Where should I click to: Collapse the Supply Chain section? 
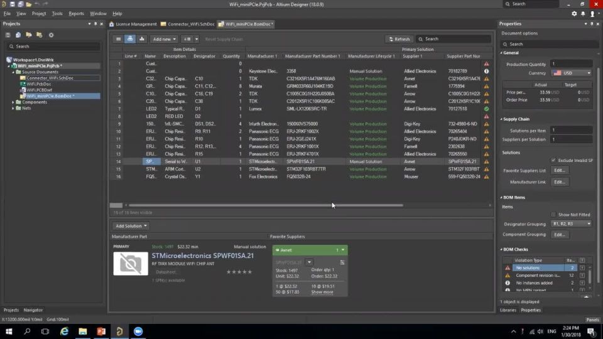501,119
